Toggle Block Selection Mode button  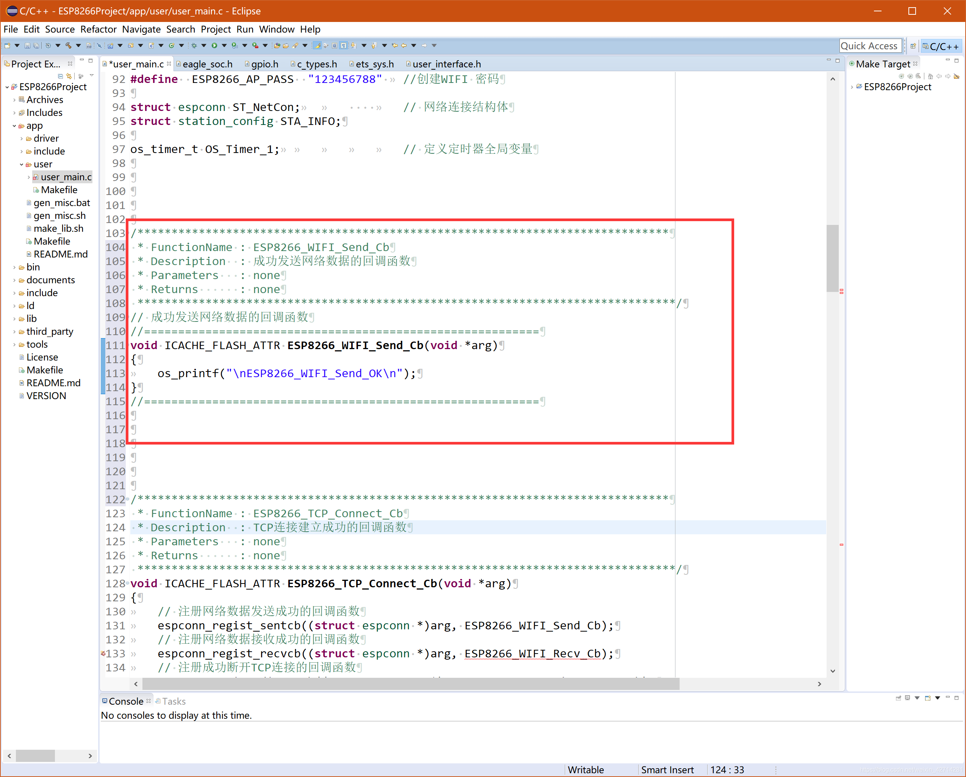pyautogui.click(x=335, y=46)
